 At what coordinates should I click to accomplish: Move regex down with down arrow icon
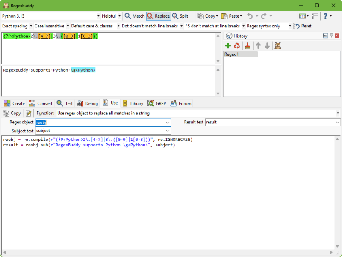(x=267, y=46)
